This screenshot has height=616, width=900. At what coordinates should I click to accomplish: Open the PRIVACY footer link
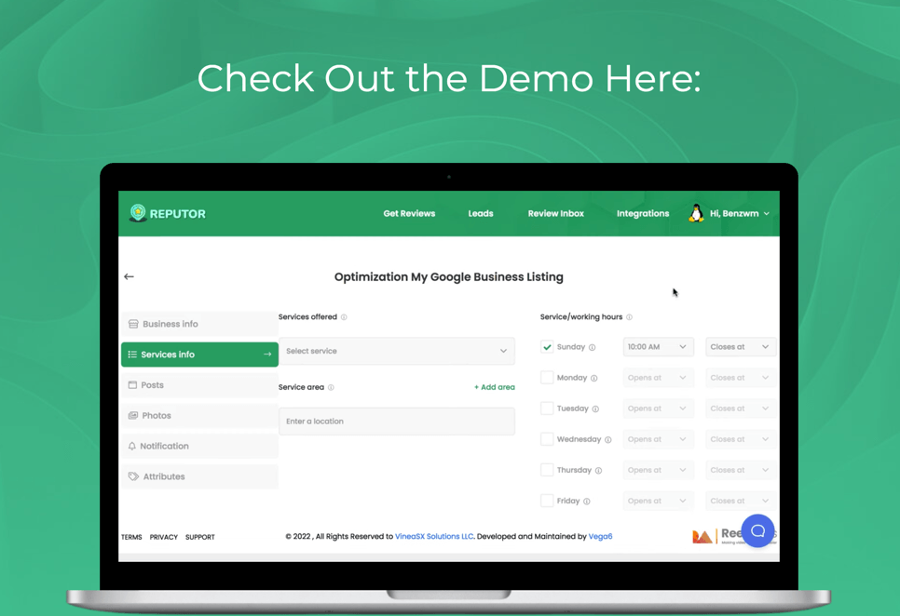(x=164, y=537)
